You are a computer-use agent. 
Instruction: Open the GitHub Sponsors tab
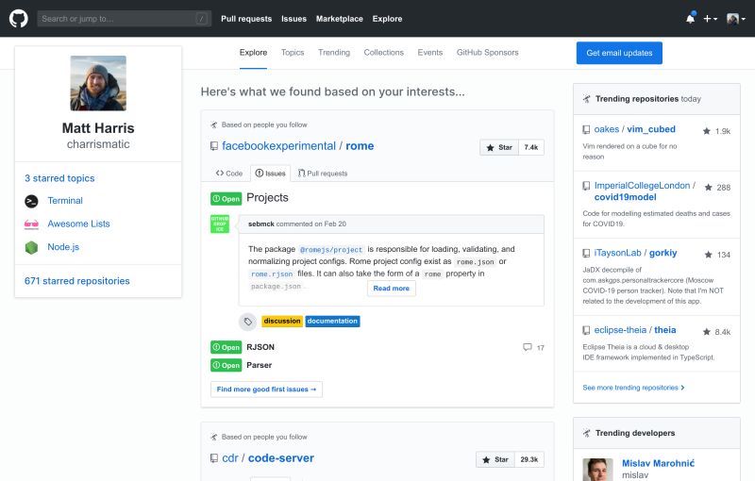[487, 53]
